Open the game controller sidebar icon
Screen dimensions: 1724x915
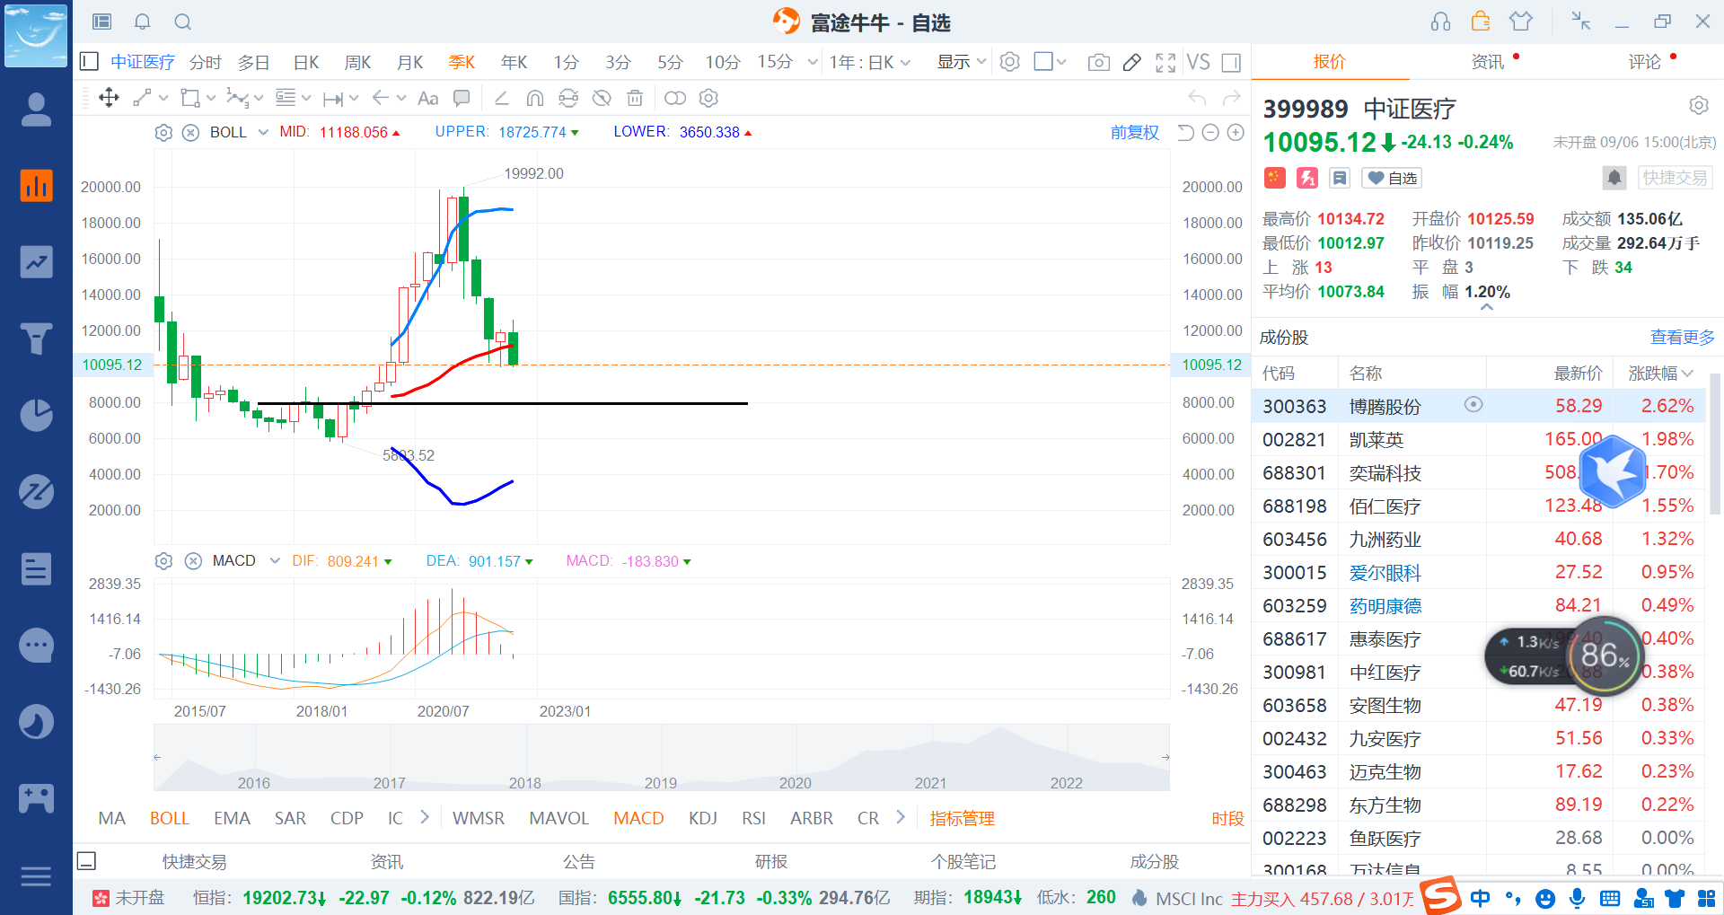[37, 797]
